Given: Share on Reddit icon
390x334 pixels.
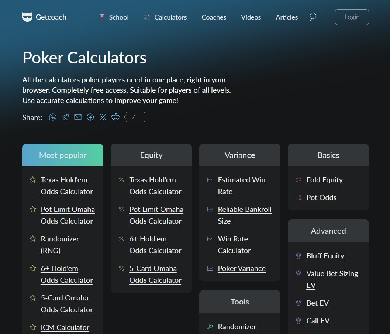Looking at the screenshot, I should tap(115, 117).
